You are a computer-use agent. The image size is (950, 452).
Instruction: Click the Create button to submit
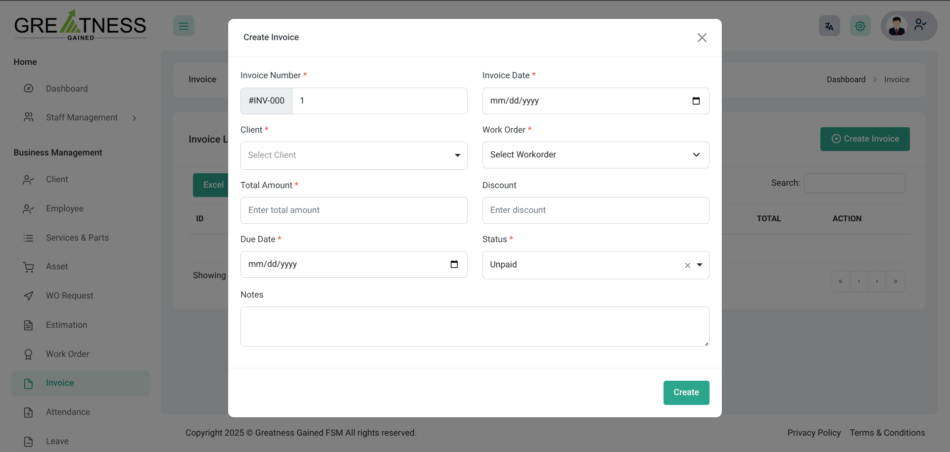coord(686,393)
